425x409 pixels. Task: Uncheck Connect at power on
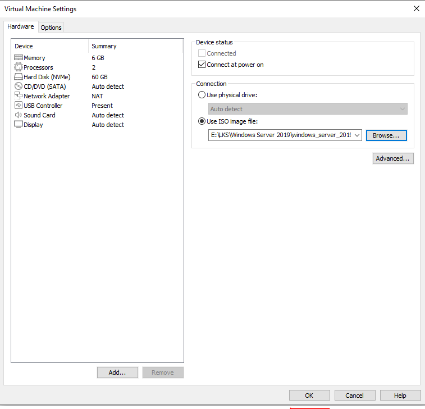point(202,65)
